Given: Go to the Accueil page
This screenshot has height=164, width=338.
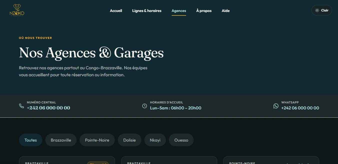Looking at the screenshot, I should coord(116,11).
